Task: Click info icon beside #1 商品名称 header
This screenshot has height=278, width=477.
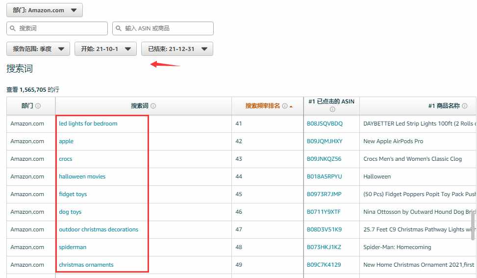Action: tap(465, 106)
